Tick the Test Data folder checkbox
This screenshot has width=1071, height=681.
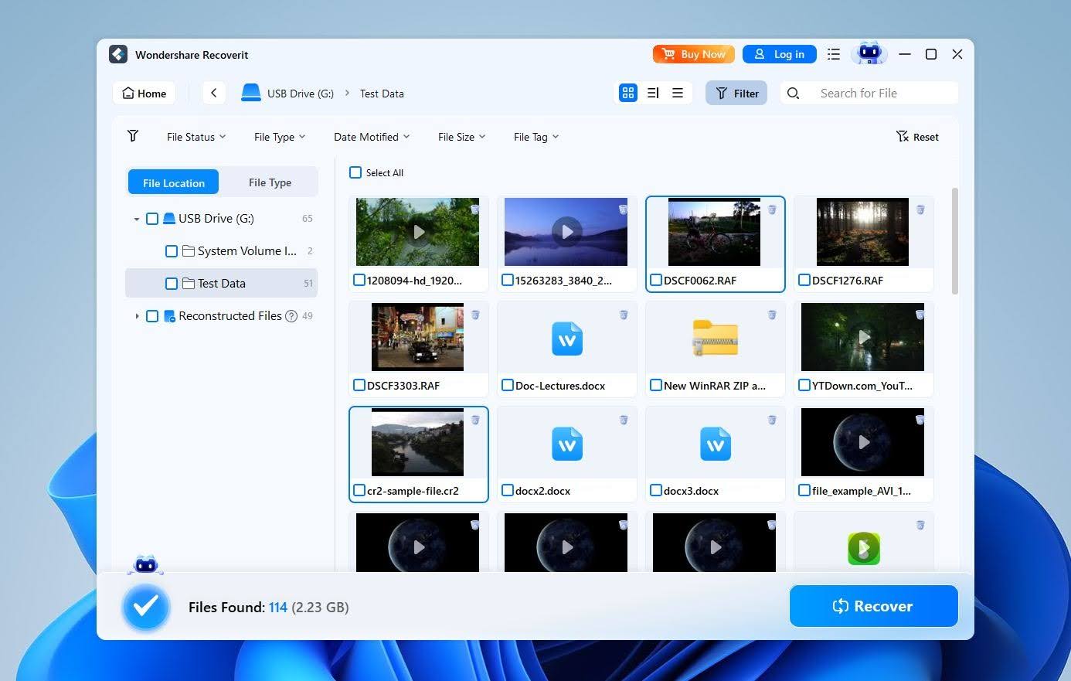pos(172,284)
